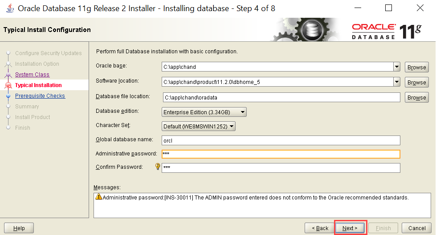Click the Software location path field
Screen dimensions: 436x235
pyautogui.click(x=277, y=82)
